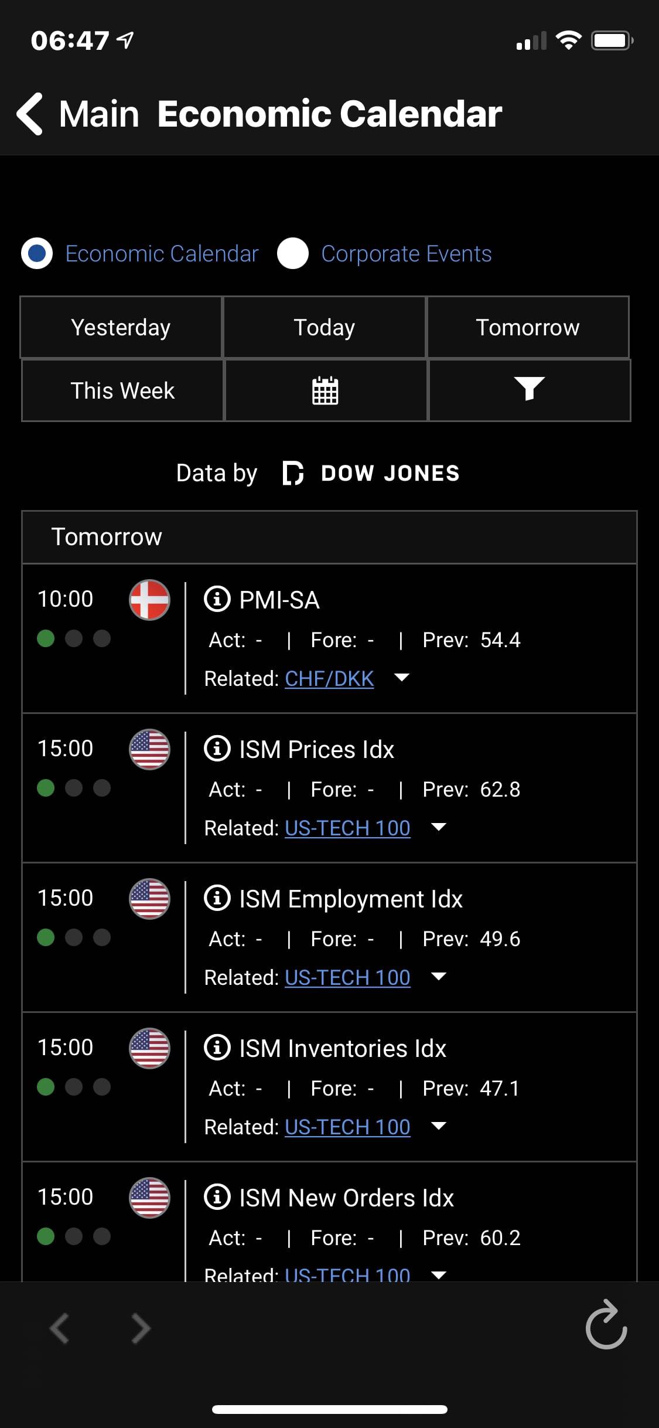Select the Economic Calendar radio button
Viewport: 659px width, 1428px height.
click(x=37, y=253)
